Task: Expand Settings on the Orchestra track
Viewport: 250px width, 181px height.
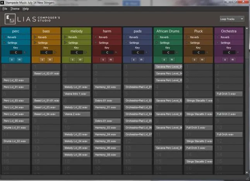Action: click(x=218, y=42)
